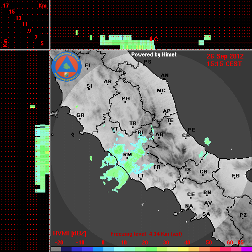This screenshot has width=252, height=252.
Task: Click the PZ marker for Potenza
Action: [243, 216]
